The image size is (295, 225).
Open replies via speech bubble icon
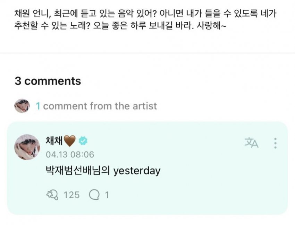94,195
